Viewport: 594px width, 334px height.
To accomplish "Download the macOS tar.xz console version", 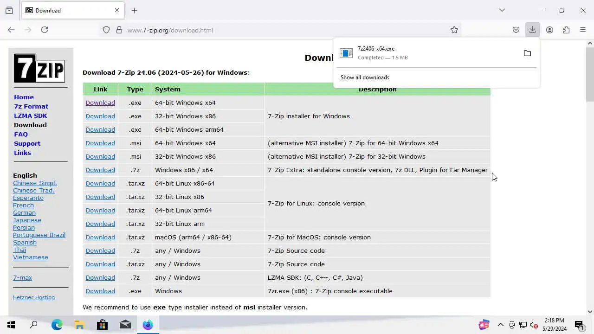I will pyautogui.click(x=100, y=237).
